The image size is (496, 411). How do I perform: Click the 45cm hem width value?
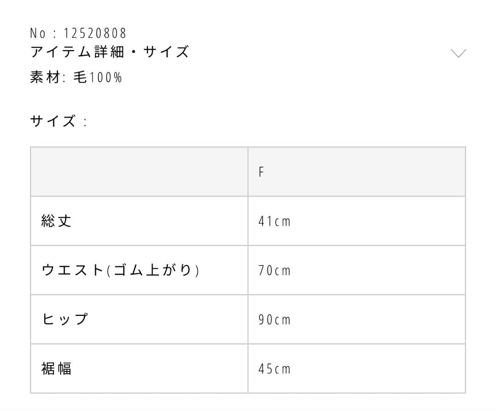[274, 369]
